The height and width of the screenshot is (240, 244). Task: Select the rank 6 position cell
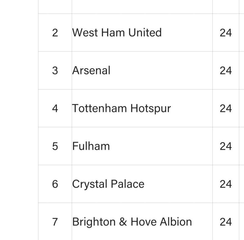pyautogui.click(x=55, y=184)
